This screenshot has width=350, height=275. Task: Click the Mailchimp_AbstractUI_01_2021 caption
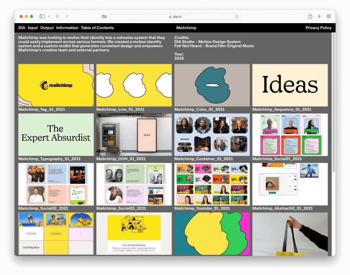tap(282, 208)
